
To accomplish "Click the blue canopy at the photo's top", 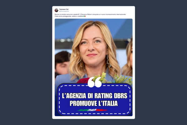I will pos(93,28).
